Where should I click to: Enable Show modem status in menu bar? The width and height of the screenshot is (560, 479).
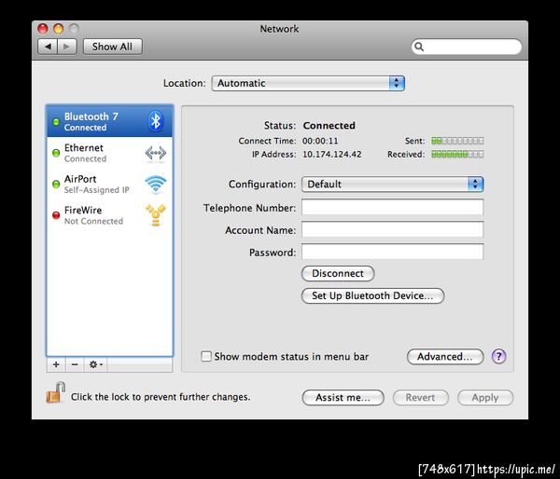click(x=206, y=356)
